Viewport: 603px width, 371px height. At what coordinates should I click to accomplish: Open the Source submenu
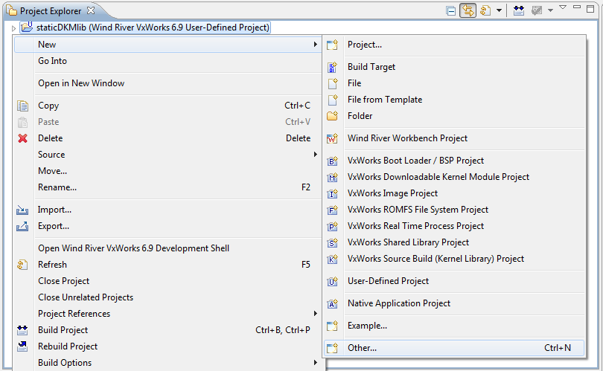167,155
